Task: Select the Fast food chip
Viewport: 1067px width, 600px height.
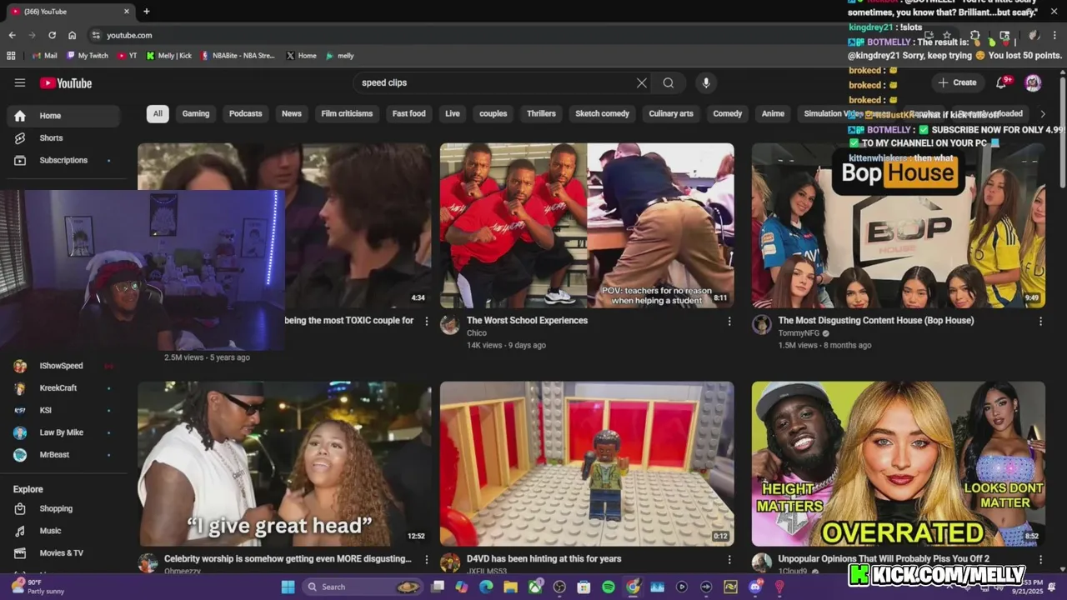Action: [x=408, y=113]
